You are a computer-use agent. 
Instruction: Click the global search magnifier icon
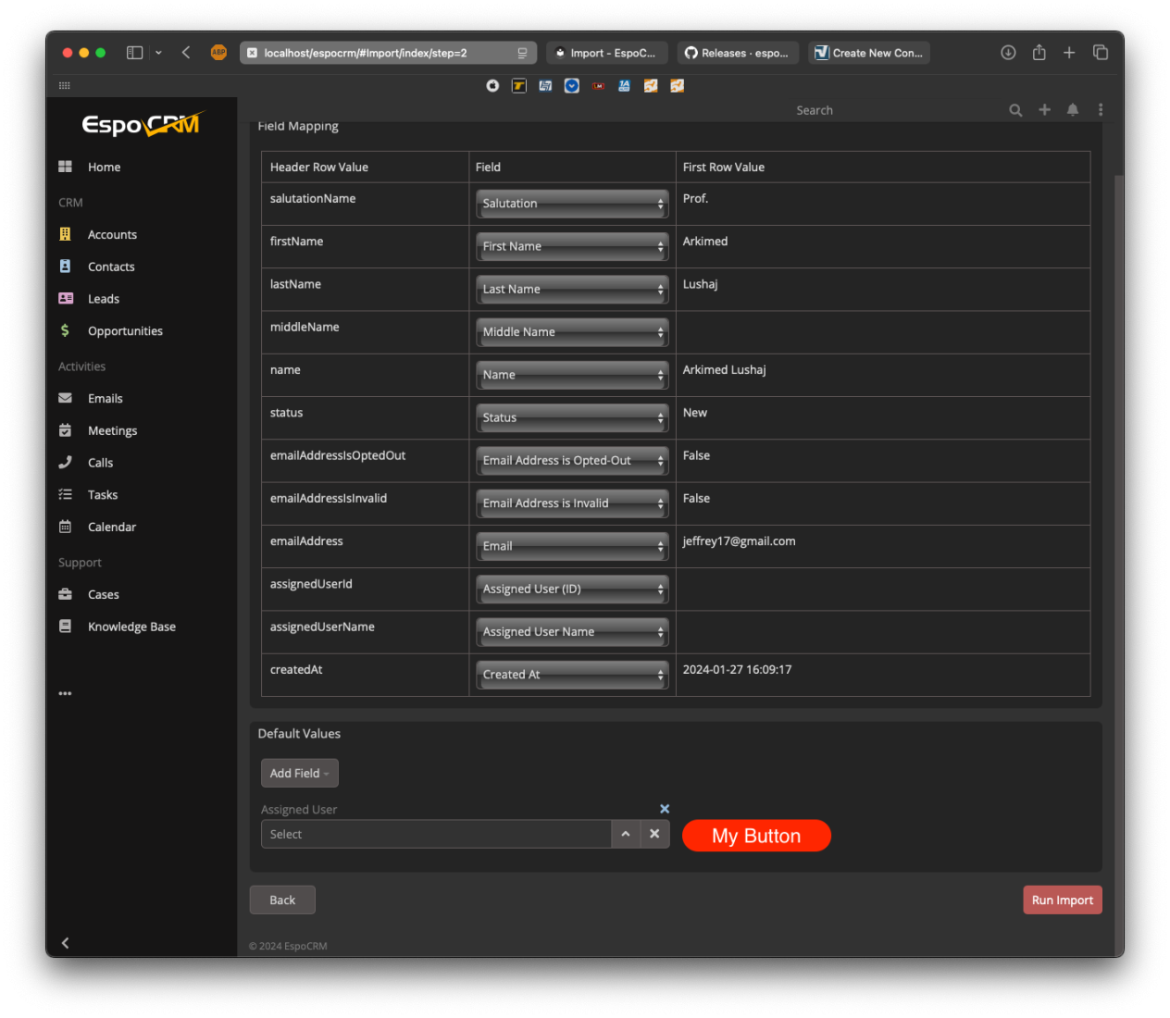pyautogui.click(x=1015, y=110)
